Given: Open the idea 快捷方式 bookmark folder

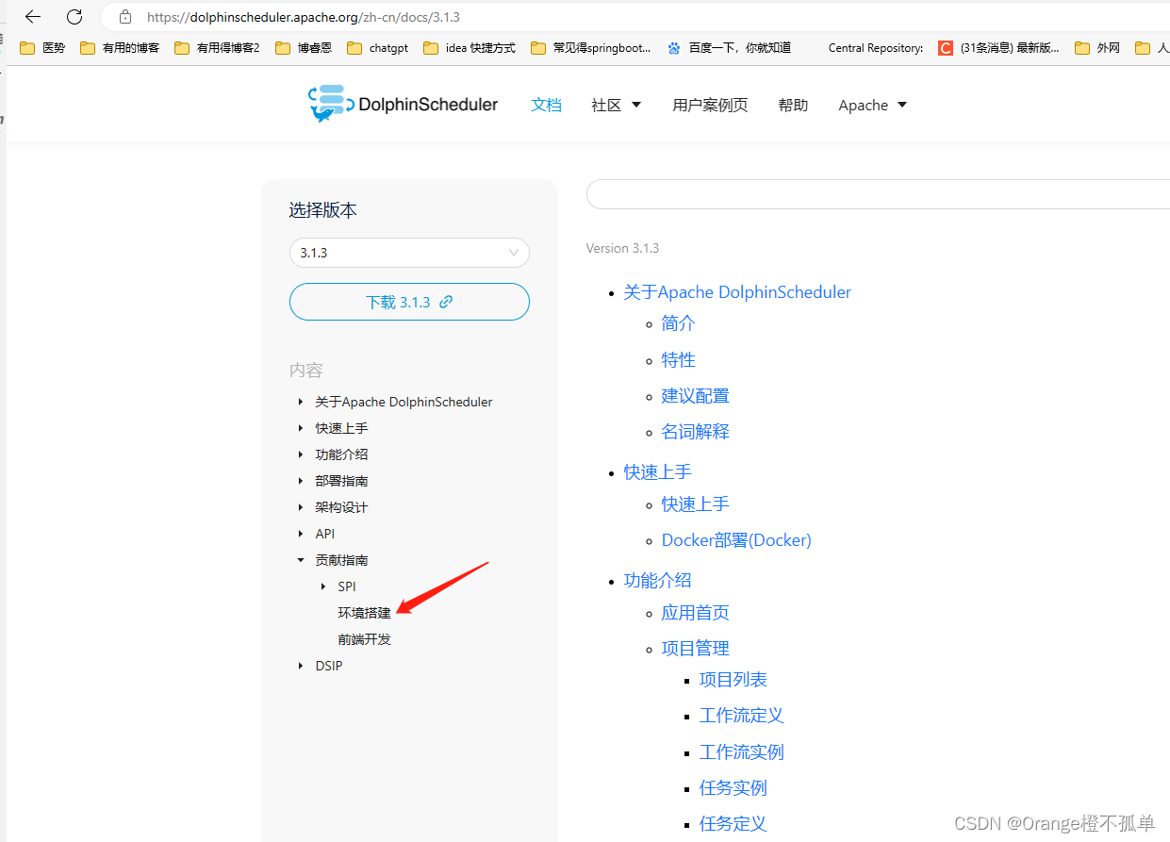Looking at the screenshot, I should pos(470,47).
